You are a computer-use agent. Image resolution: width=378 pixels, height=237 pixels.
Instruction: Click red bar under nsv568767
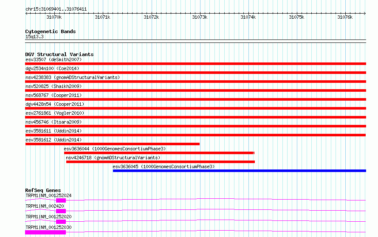[x=195, y=99]
